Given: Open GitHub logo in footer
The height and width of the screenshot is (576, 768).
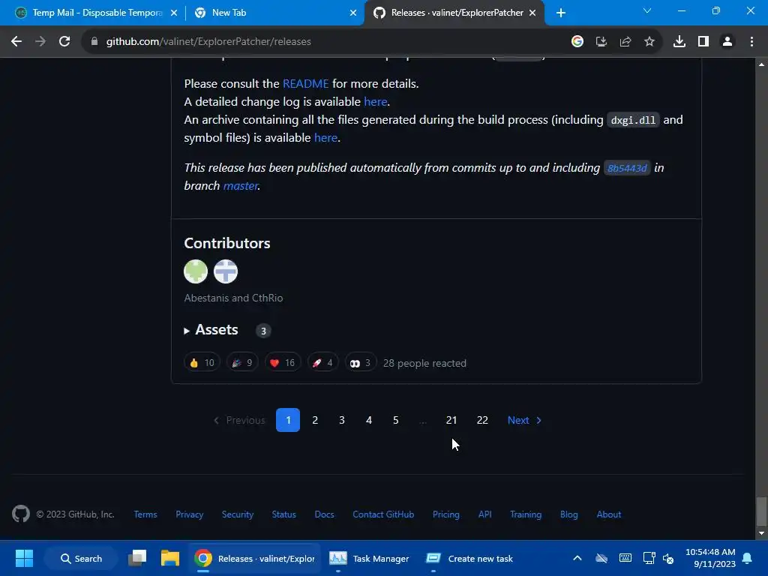Looking at the screenshot, I should [x=20, y=514].
